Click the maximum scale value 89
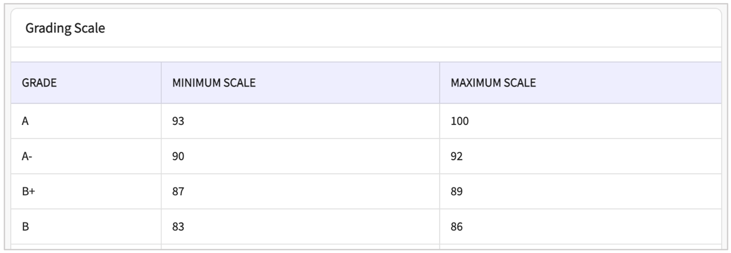 coord(456,192)
